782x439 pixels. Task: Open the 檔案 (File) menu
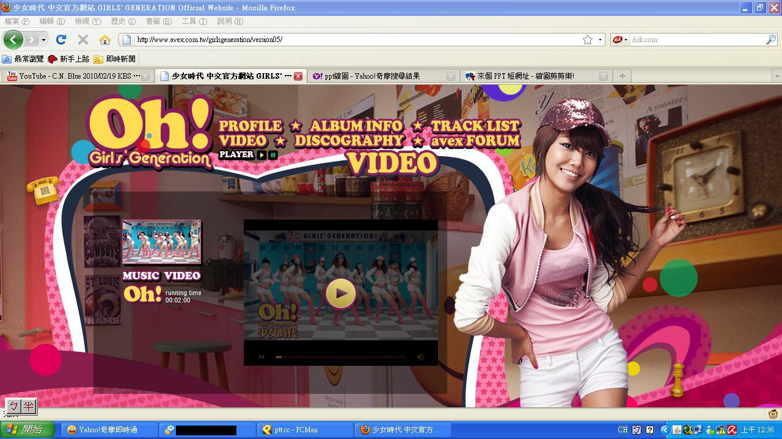coord(16,21)
